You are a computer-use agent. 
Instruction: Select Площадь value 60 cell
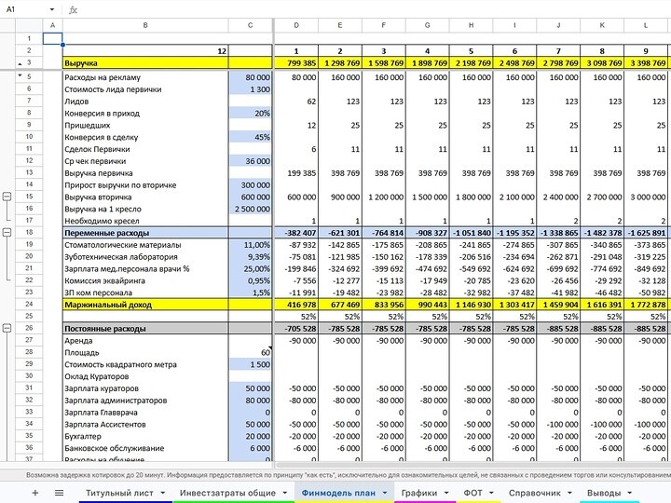pyautogui.click(x=251, y=353)
